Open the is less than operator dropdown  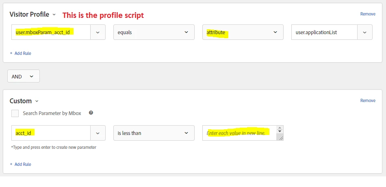point(154,133)
